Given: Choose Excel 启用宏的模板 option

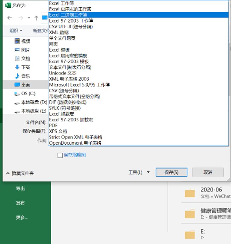Looking at the screenshot, I should (x=138, y=56).
